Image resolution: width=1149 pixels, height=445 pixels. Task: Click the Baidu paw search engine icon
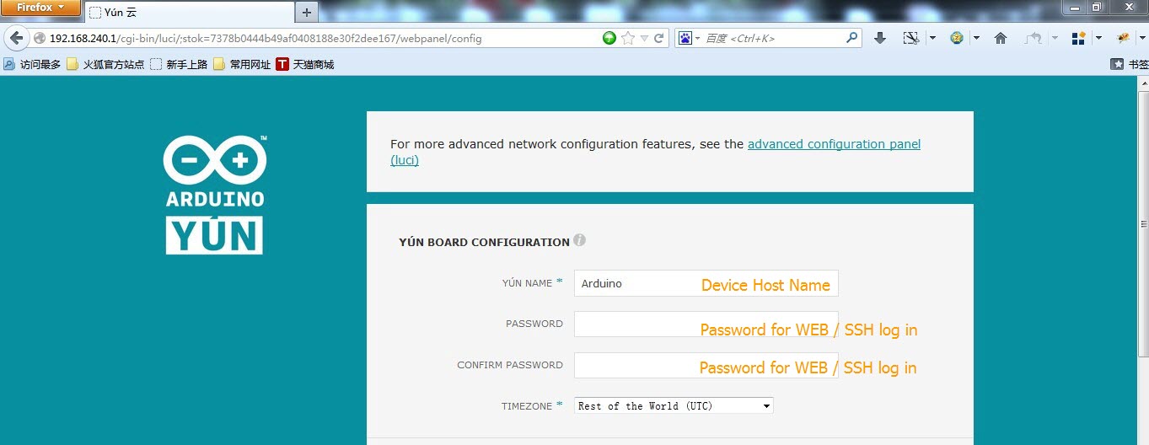coord(685,38)
